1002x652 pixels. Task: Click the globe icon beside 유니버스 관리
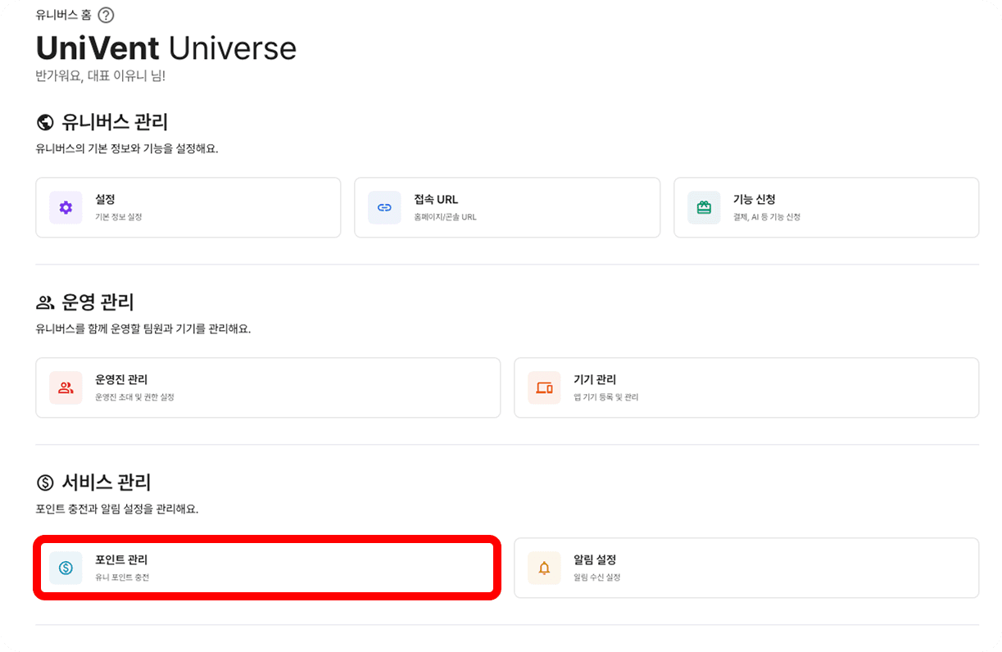(44, 121)
